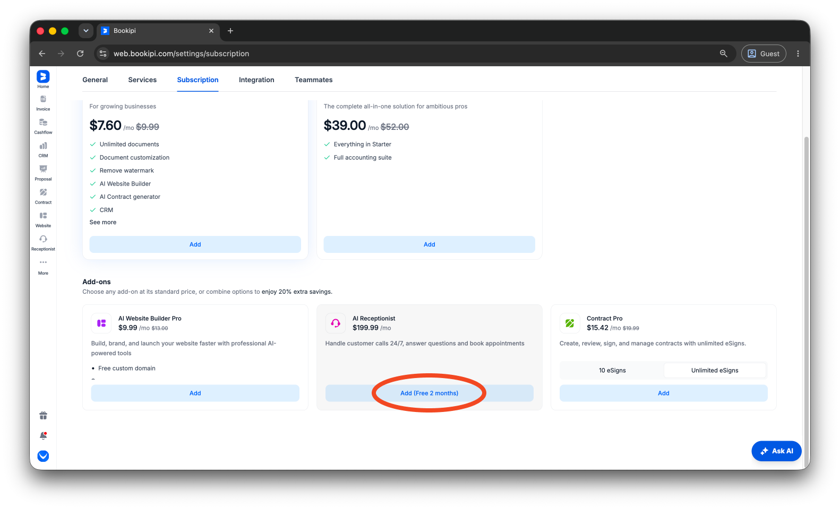The image size is (840, 509).
Task: Open Proposal from the sidebar
Action: 43,173
